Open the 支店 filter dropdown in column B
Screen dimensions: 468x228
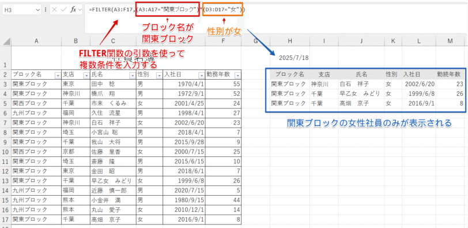coord(86,75)
